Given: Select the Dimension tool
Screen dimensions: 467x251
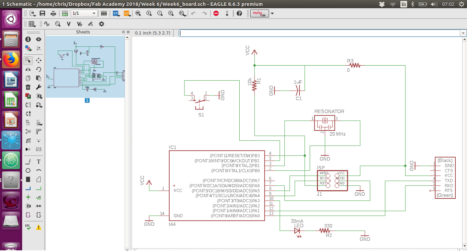Looking at the screenshot, I should coord(38,206).
